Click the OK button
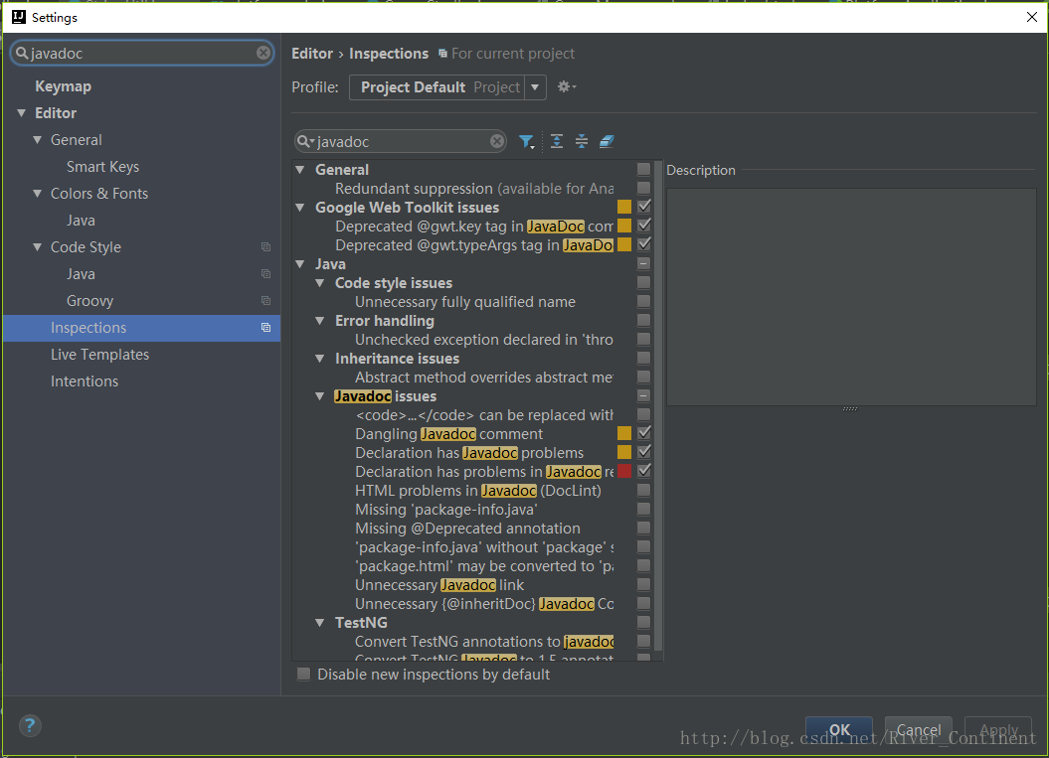1049x758 pixels. [x=839, y=729]
